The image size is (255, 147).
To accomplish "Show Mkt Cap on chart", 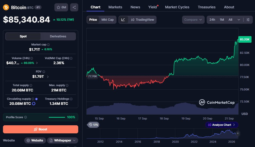I will (108, 20).
